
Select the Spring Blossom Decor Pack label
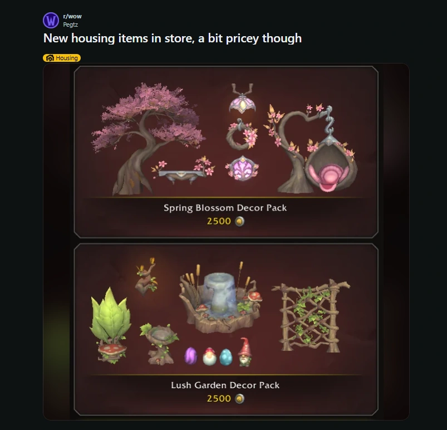225,208
